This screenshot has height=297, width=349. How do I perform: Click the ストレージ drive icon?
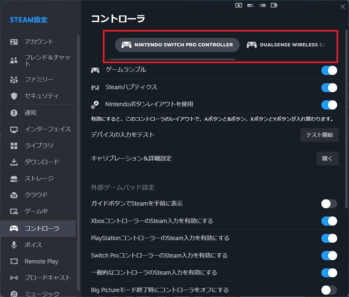click(14, 179)
